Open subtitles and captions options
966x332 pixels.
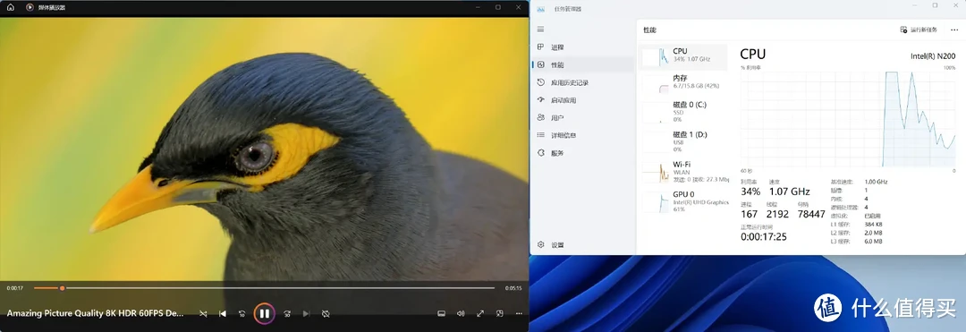click(441, 313)
